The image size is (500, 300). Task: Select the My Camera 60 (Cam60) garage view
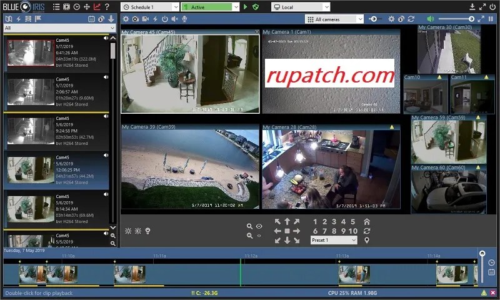point(449,189)
